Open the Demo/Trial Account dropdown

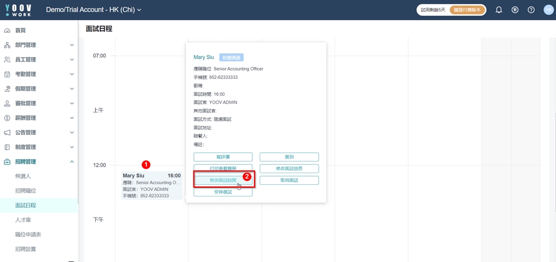[x=94, y=10]
